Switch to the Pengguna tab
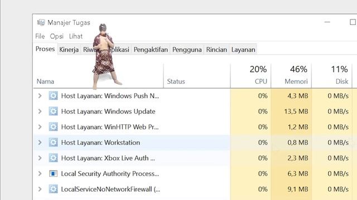 coord(187,49)
